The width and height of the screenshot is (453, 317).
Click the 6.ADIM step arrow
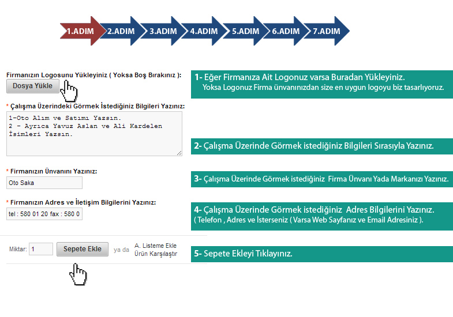286,31
